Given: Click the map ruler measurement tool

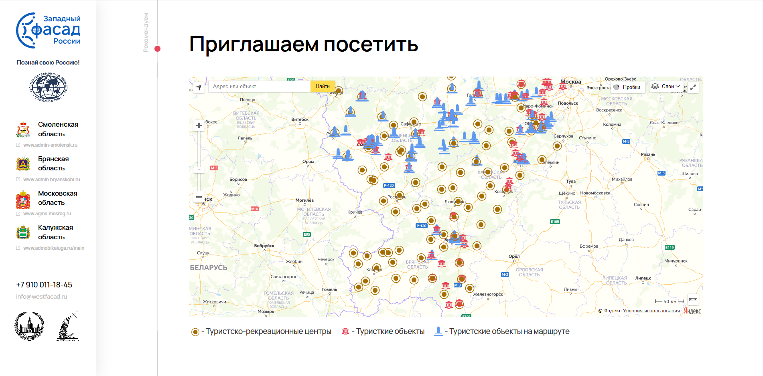Looking at the screenshot, I should point(693,300).
